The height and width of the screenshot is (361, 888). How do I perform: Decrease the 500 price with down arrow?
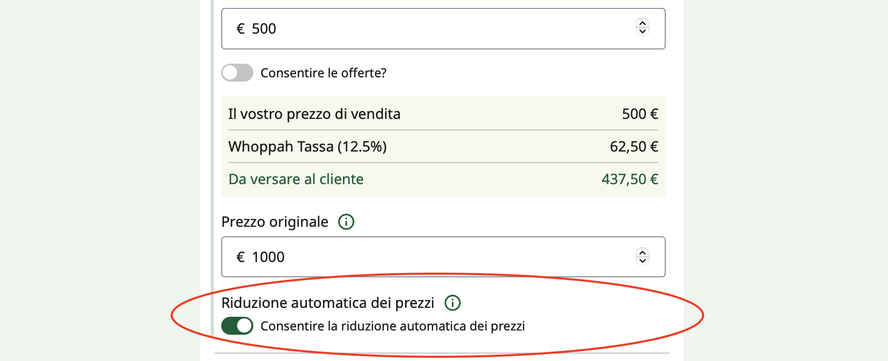(x=642, y=31)
